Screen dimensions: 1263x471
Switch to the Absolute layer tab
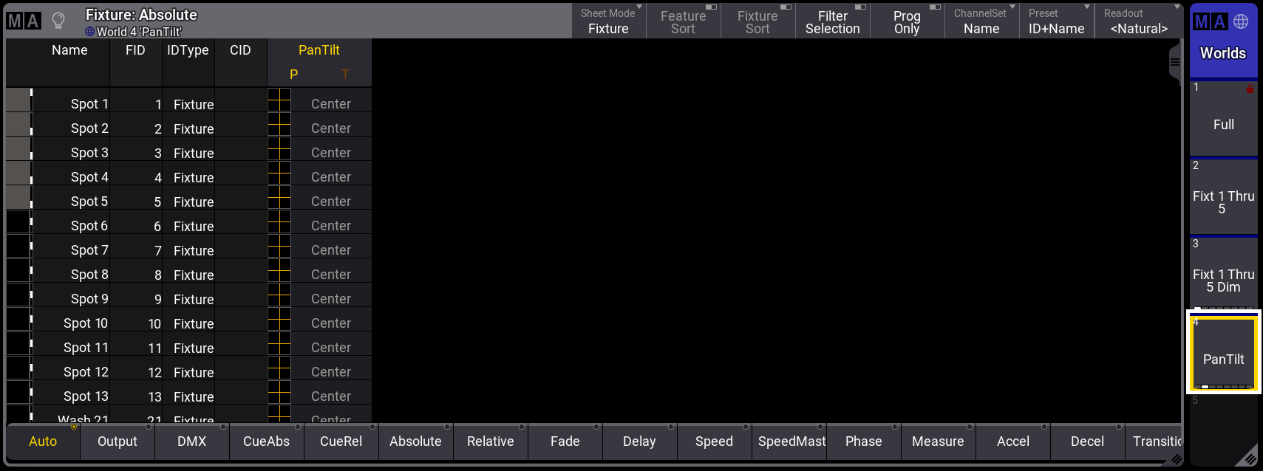[x=415, y=441]
